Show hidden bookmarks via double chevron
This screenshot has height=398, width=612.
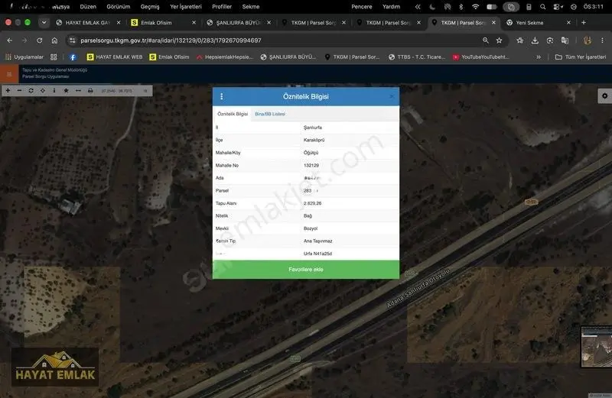click(x=539, y=57)
